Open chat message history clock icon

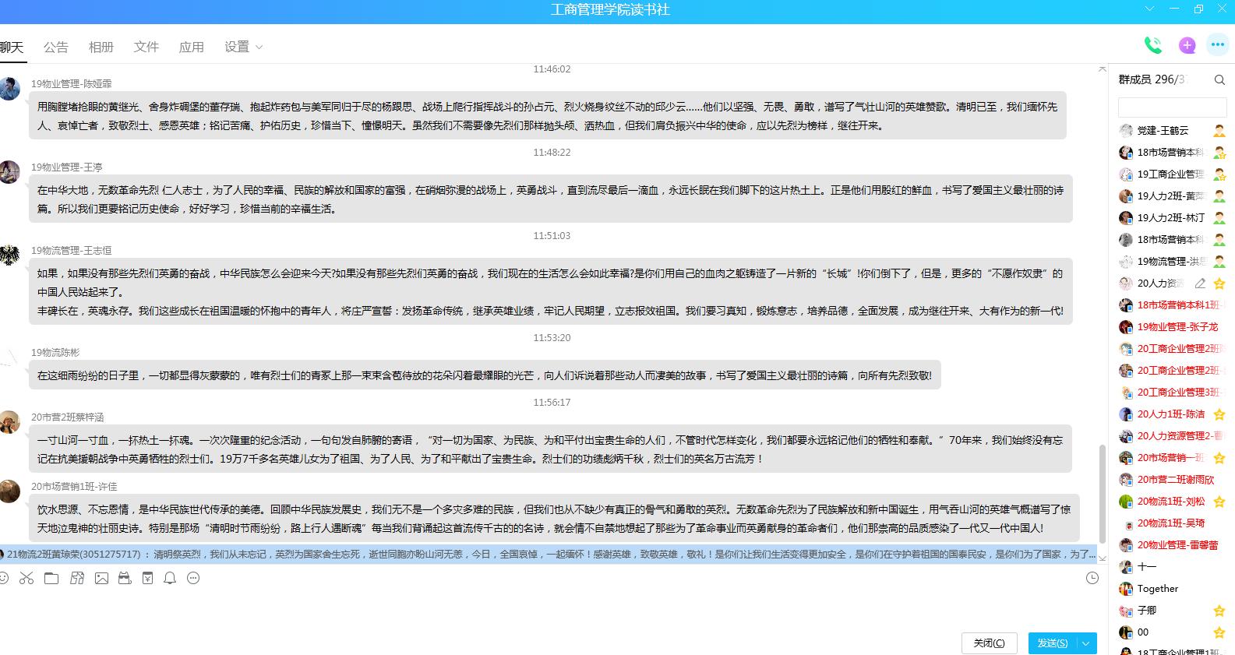click(1092, 578)
